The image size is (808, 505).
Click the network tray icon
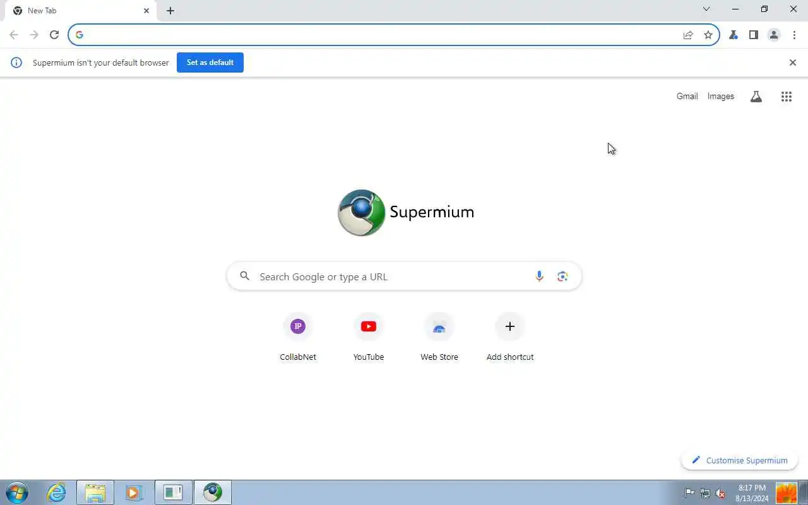[705, 493]
